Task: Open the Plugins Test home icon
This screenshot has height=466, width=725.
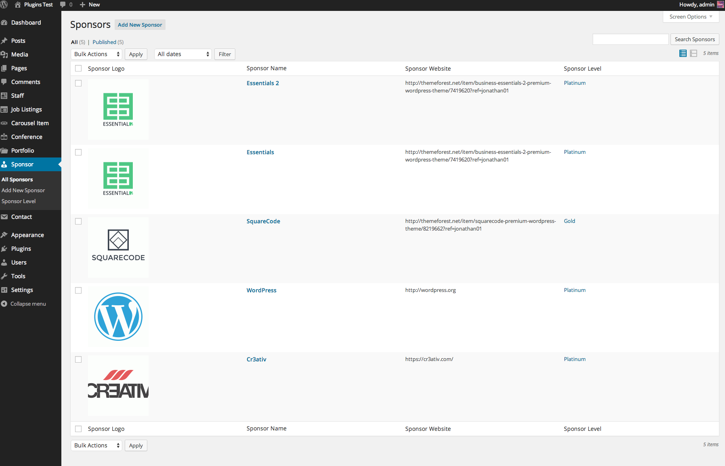Action: [x=18, y=4]
